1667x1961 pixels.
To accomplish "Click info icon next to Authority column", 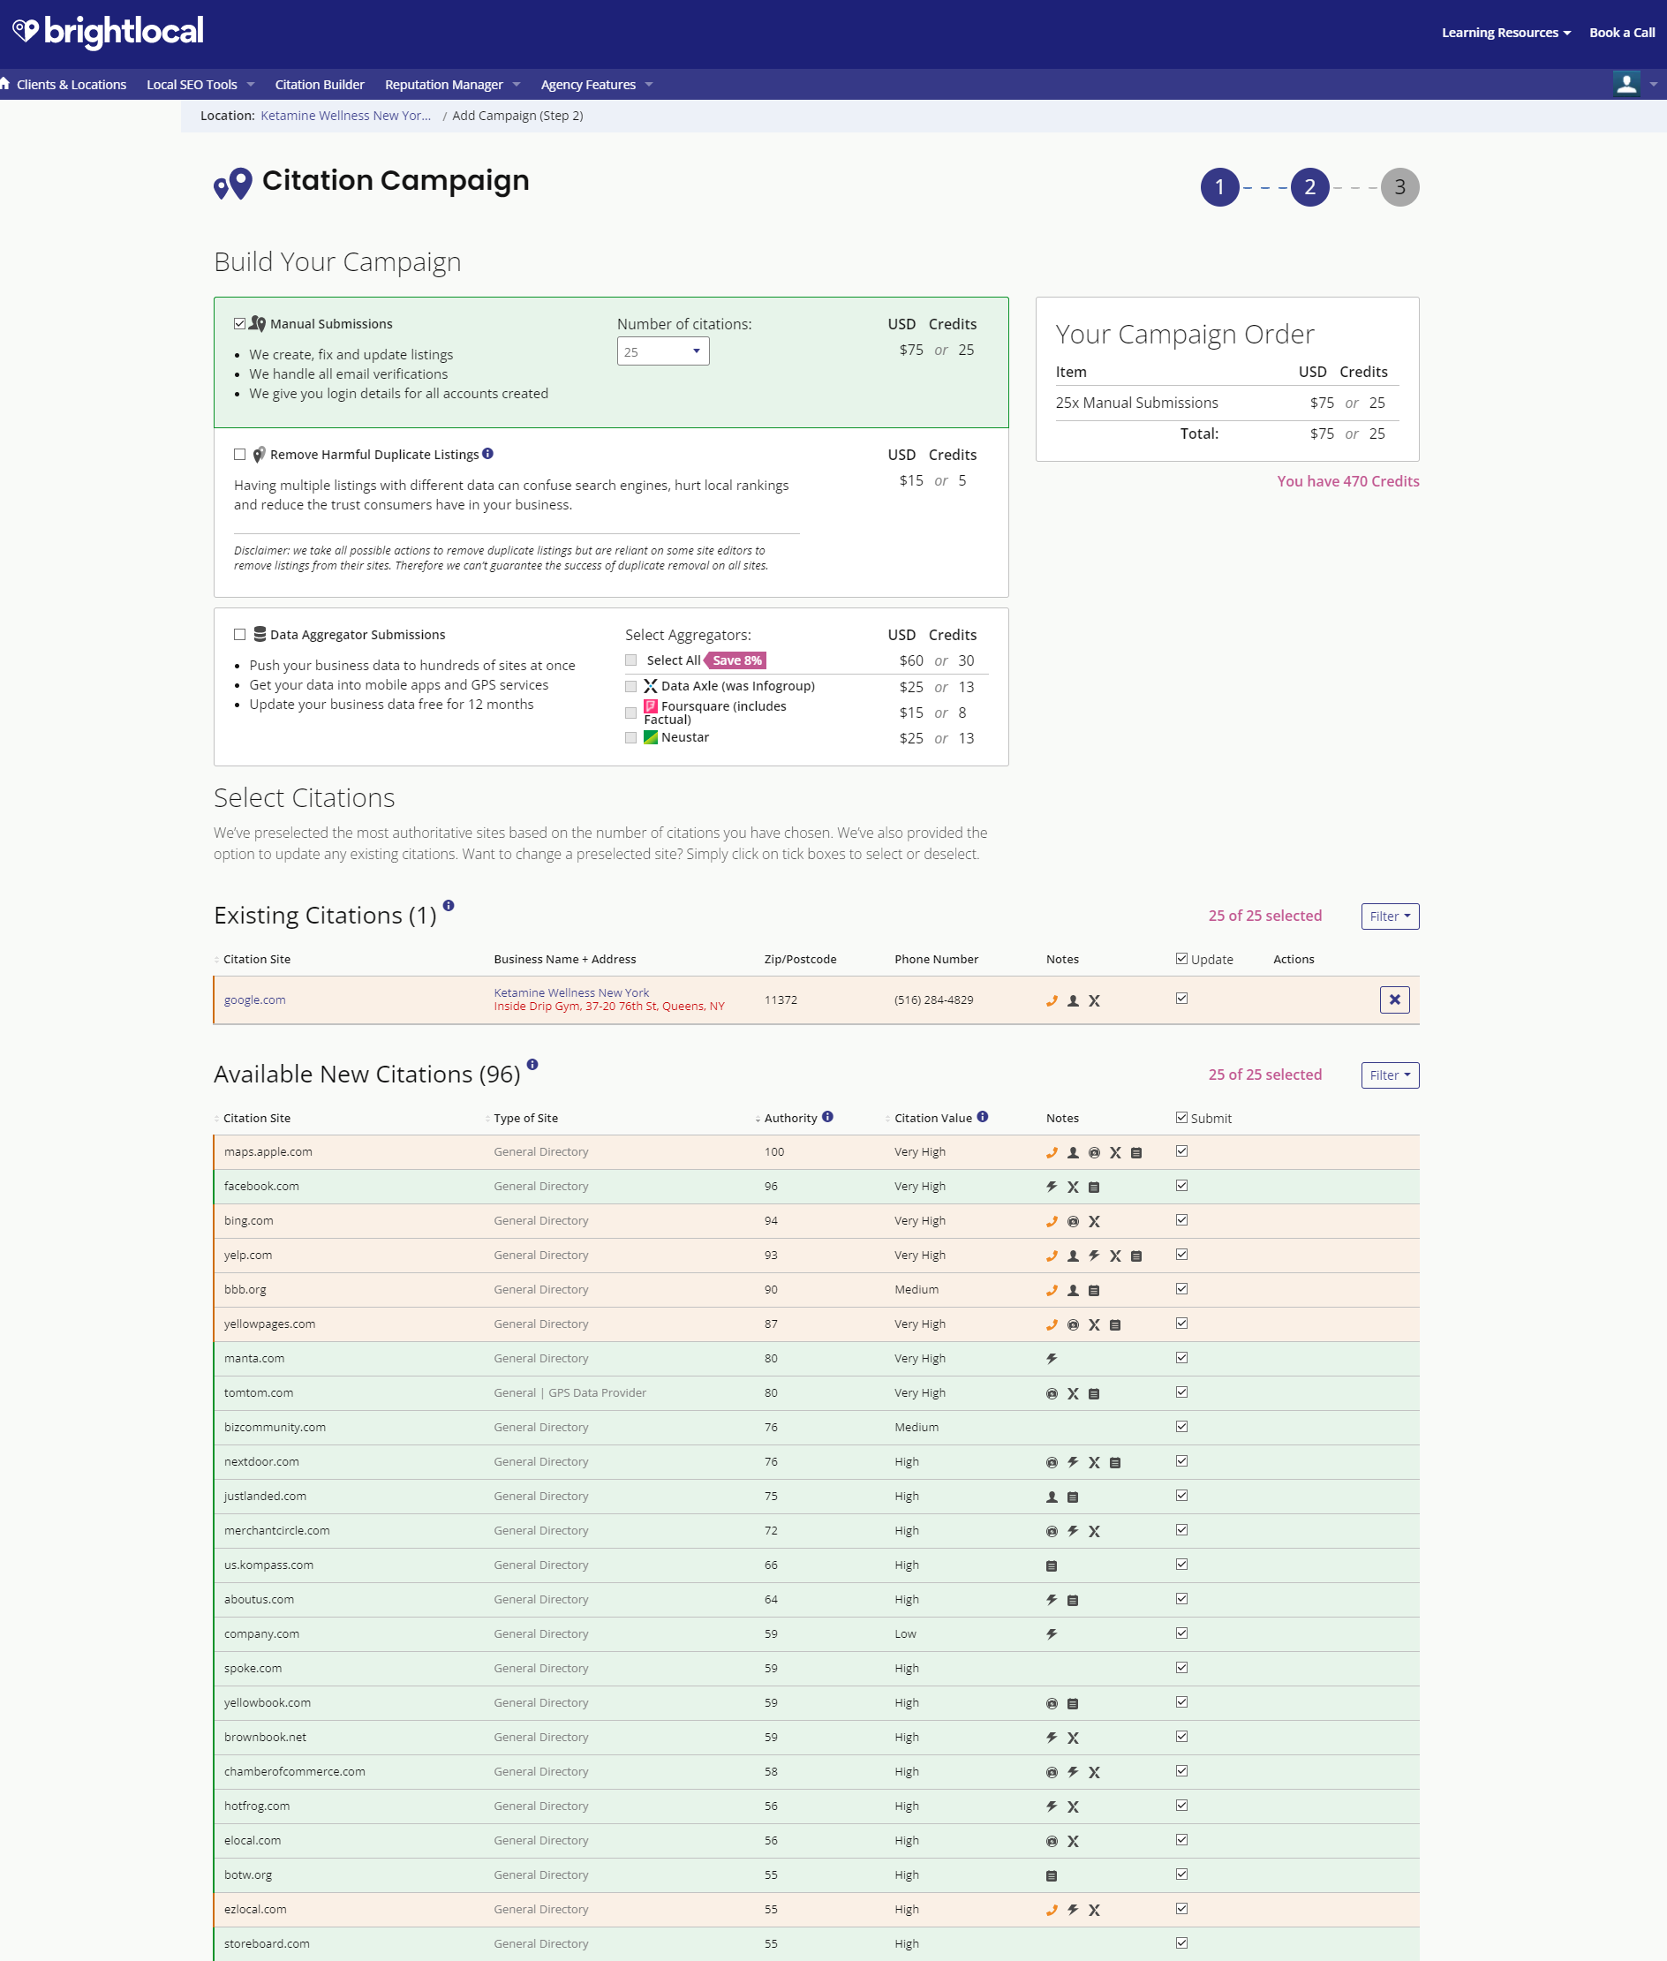I will tap(828, 1116).
